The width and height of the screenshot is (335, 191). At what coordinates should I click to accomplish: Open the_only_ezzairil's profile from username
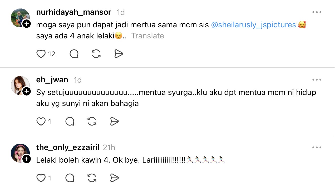(68, 147)
